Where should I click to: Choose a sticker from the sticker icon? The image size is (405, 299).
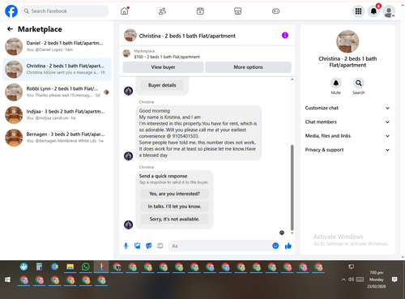(x=149, y=246)
